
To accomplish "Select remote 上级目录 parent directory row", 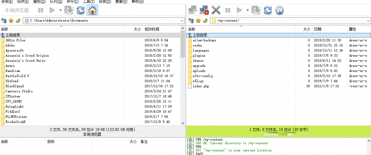I will (279, 35).
